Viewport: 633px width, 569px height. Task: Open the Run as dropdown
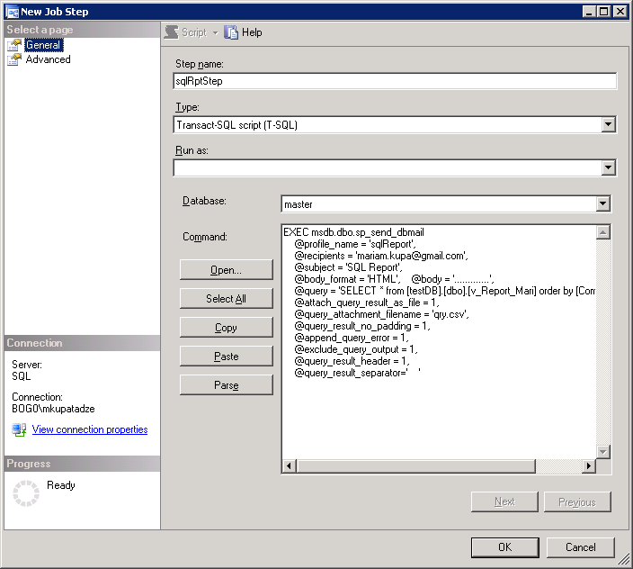click(608, 167)
